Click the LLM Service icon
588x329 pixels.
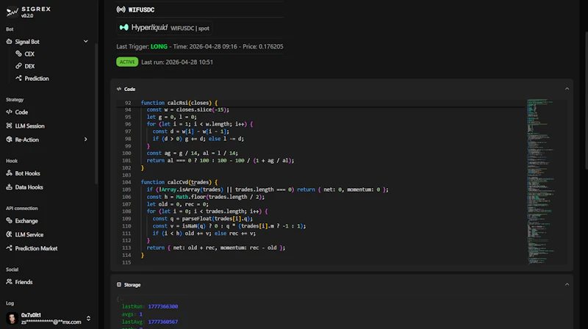click(9, 234)
